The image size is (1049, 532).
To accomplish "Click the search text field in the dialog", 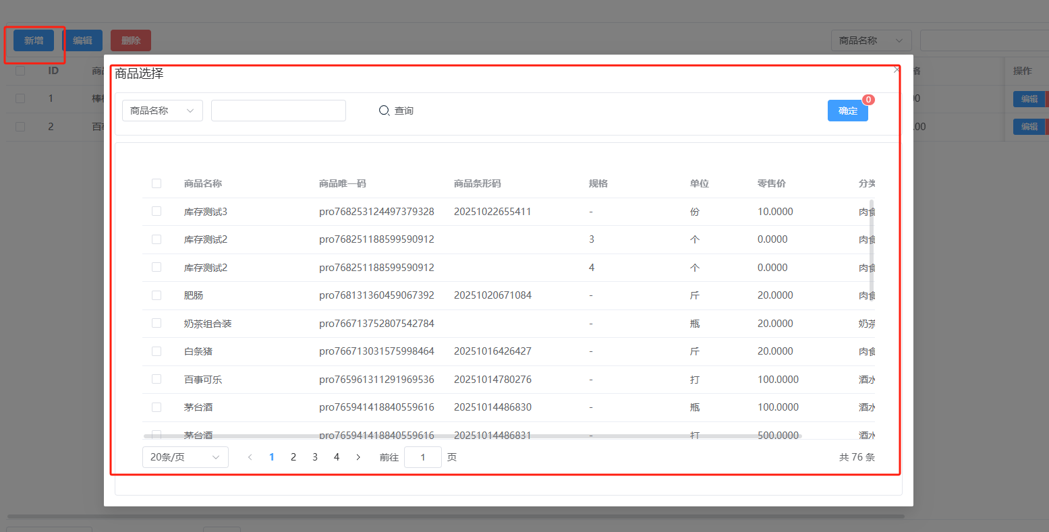I will pyautogui.click(x=279, y=111).
